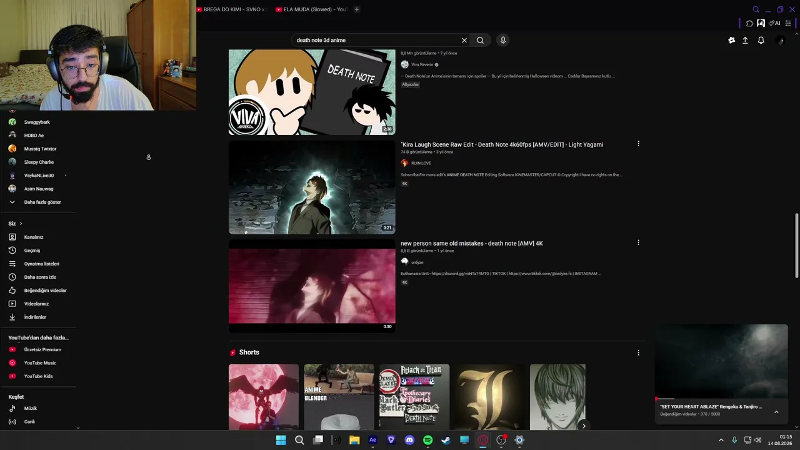This screenshot has height=450, width=800.
Task: Play the Viva Reverie Death Note thumbnail
Action: [312, 92]
